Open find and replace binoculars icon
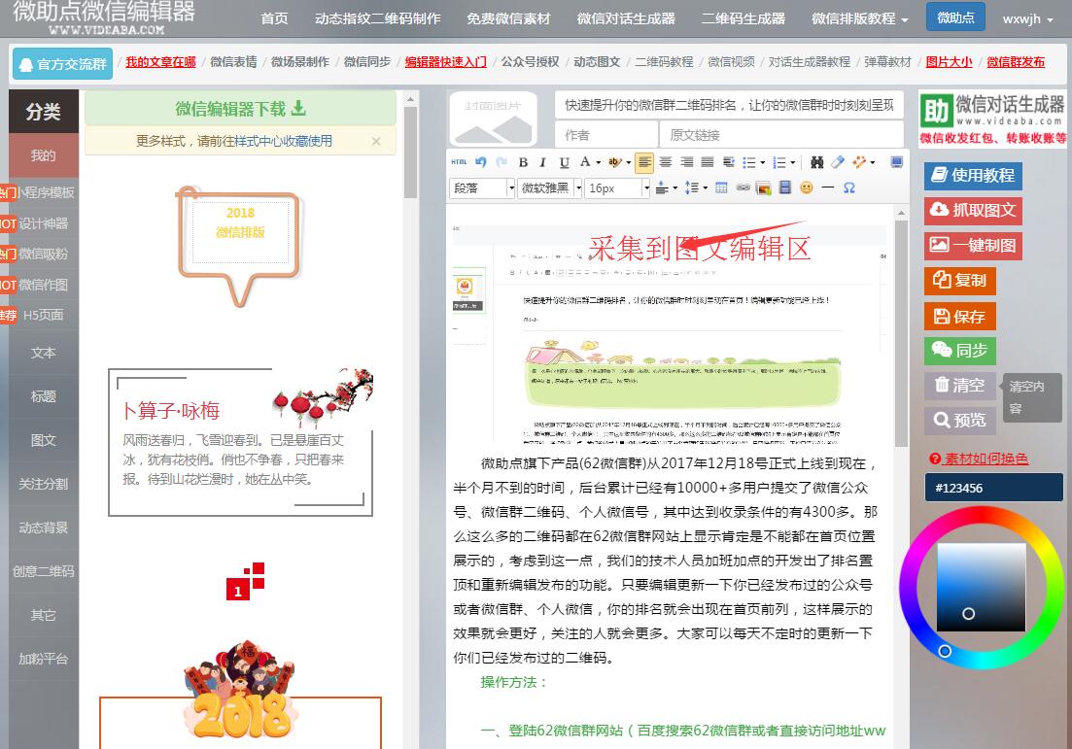1072x749 pixels. pyautogui.click(x=816, y=162)
